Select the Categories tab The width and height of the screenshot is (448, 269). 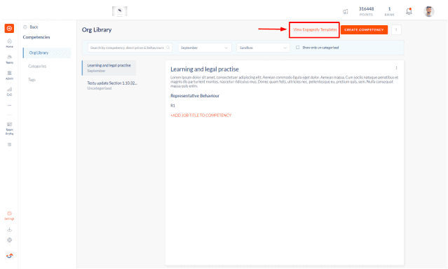coord(37,67)
